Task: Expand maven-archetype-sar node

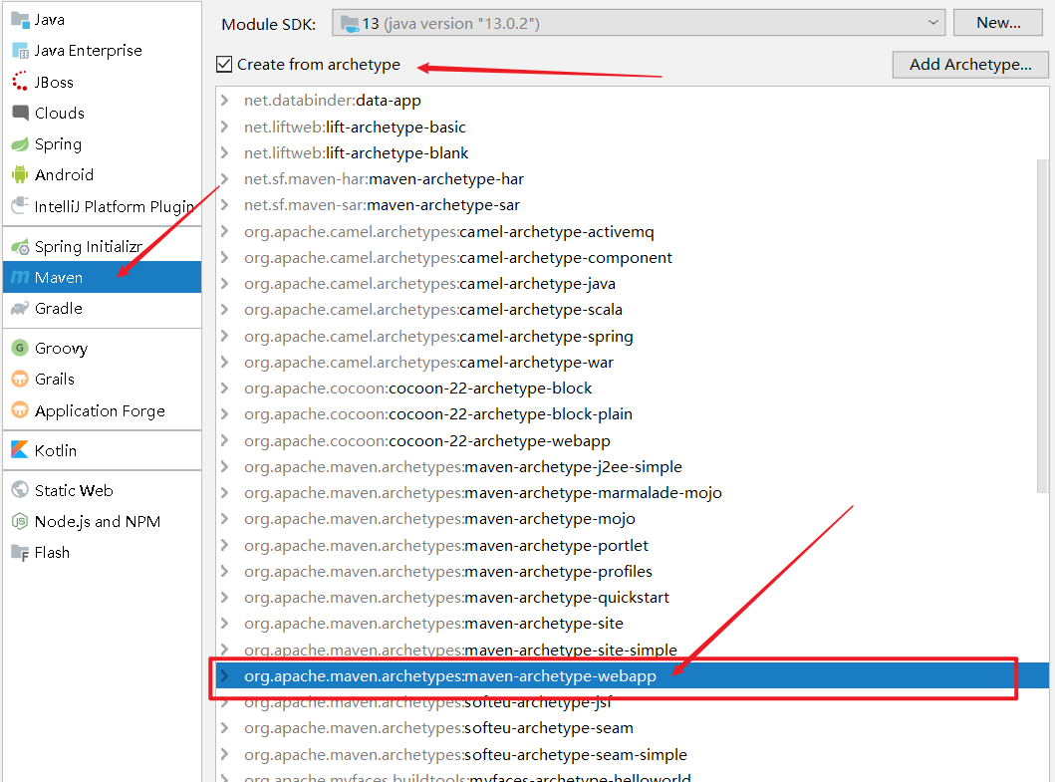Action: pos(225,204)
